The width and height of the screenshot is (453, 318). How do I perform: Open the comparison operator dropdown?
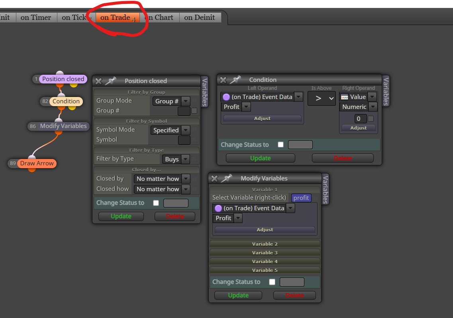(322, 98)
